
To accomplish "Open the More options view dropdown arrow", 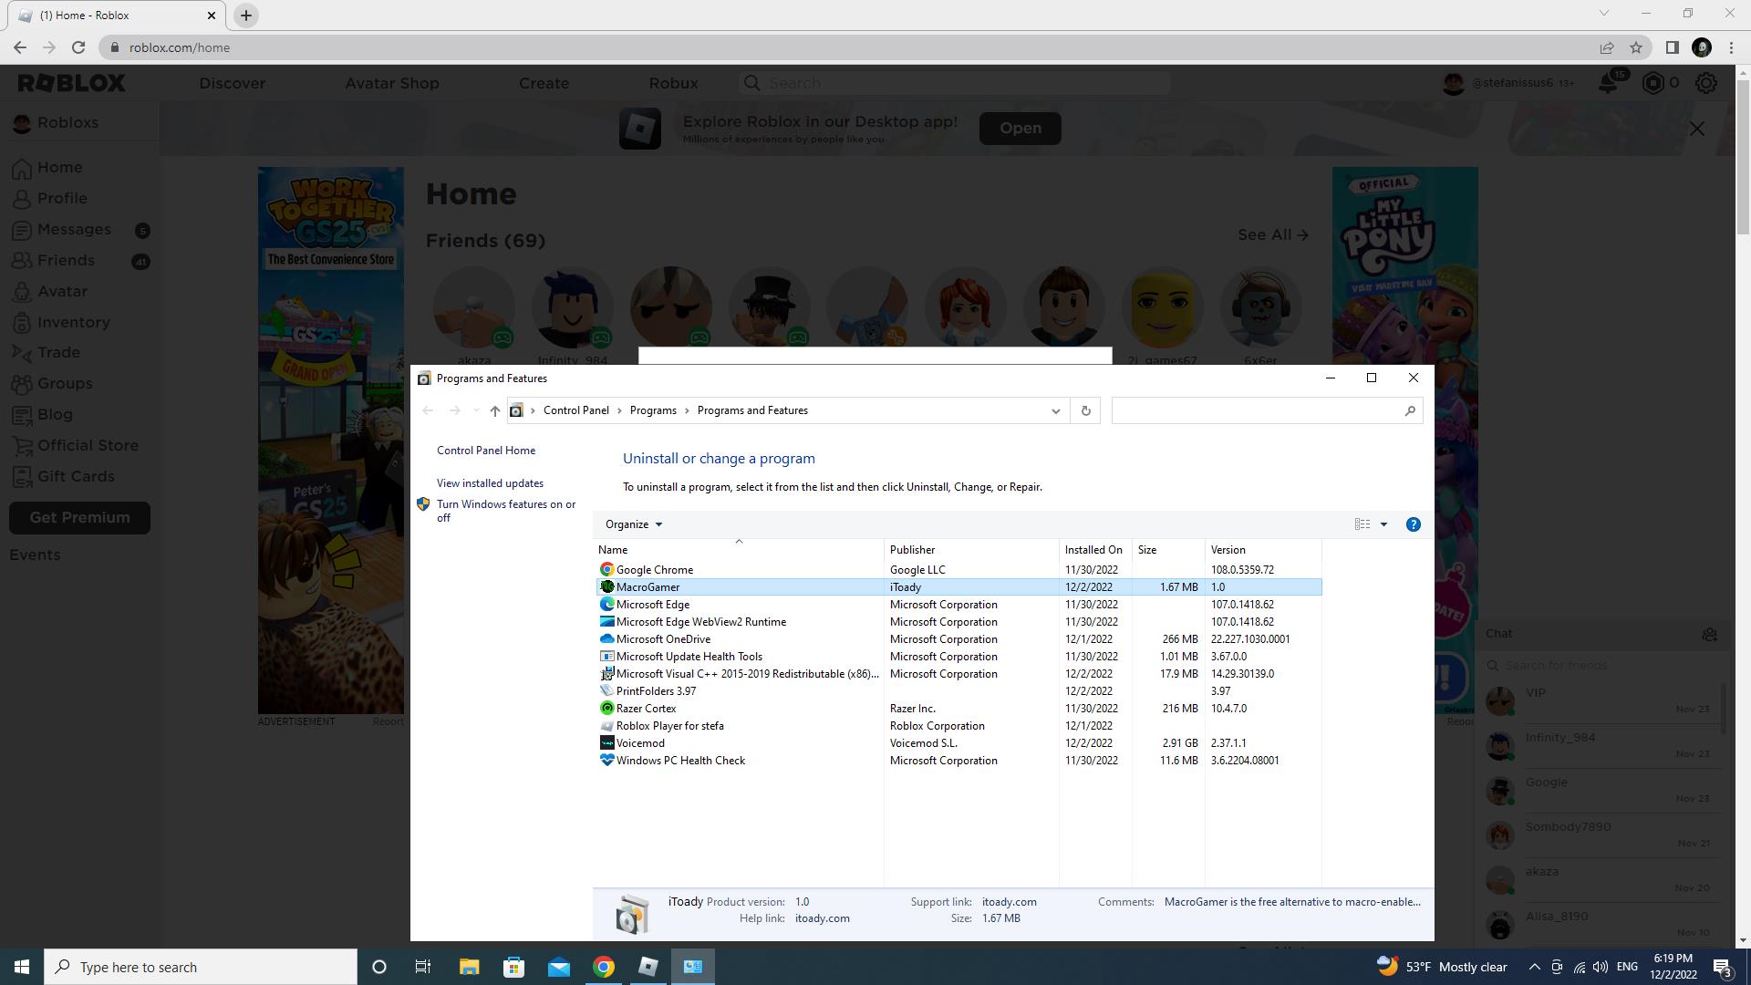I will (x=1383, y=524).
